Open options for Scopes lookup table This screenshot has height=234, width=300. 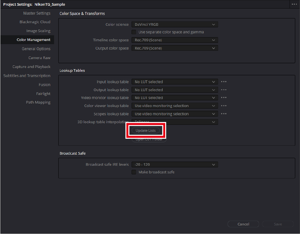tap(224, 114)
